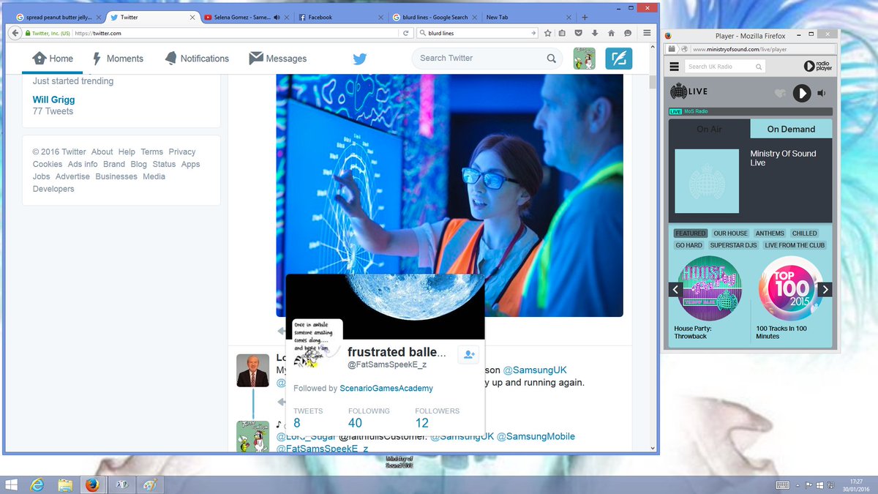The width and height of the screenshot is (878, 494).
Task: View the 8 Tweets count on hover card
Action: pos(297,423)
